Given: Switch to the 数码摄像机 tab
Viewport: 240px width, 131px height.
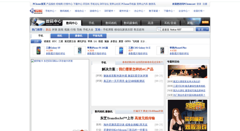Looking at the screenshot, I should pyautogui.click(x=131, y=23).
